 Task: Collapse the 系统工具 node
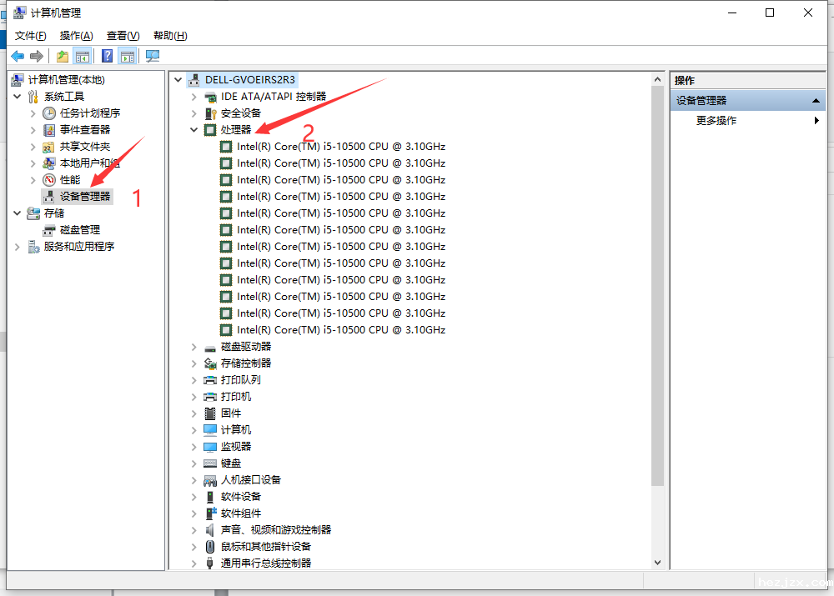click(17, 97)
